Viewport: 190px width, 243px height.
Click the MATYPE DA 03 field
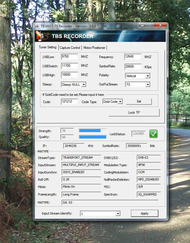(x=110, y=202)
